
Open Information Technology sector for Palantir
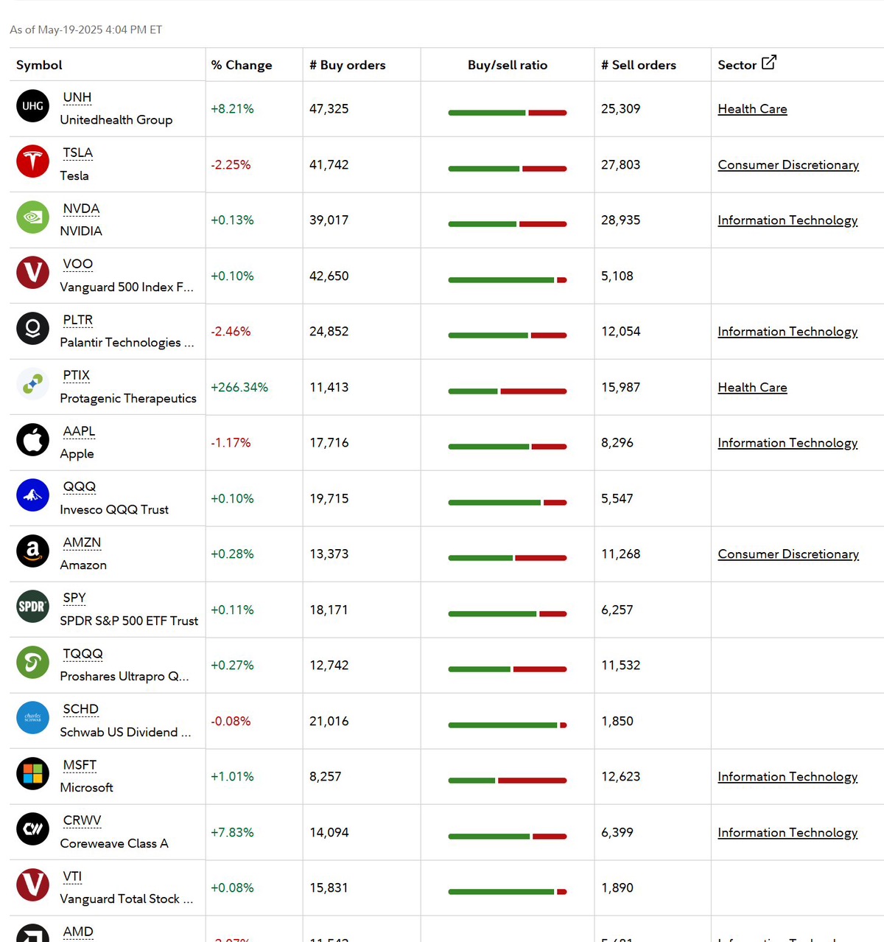tap(787, 332)
